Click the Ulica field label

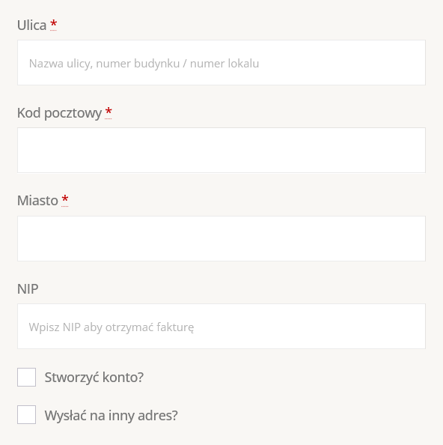31,25
